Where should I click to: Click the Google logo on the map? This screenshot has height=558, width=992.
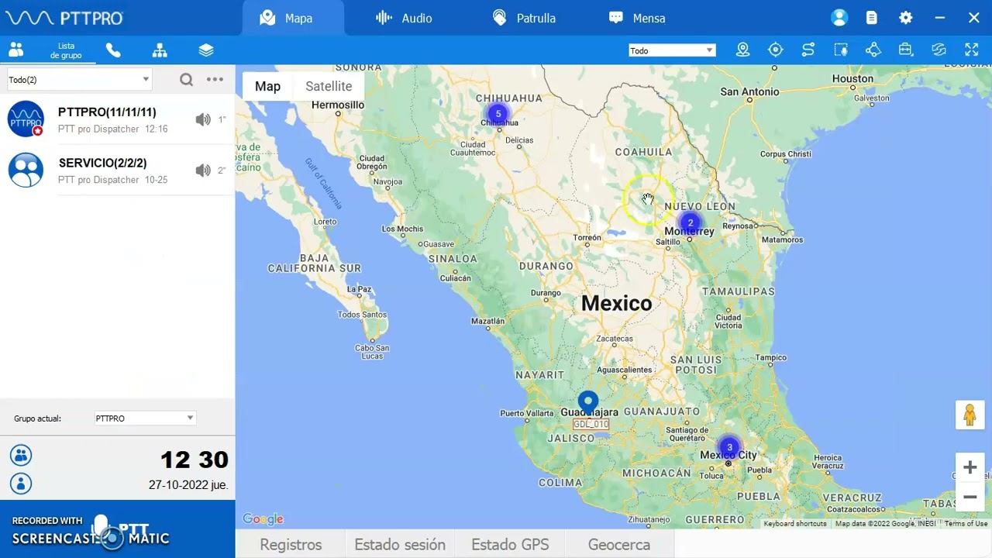(x=263, y=519)
